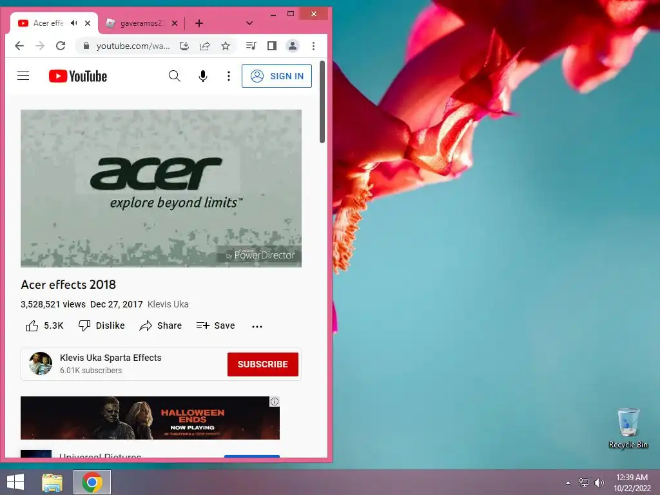Click the page vertical scrollbar thumb
The height and width of the screenshot is (495, 660).
pyautogui.click(x=322, y=102)
